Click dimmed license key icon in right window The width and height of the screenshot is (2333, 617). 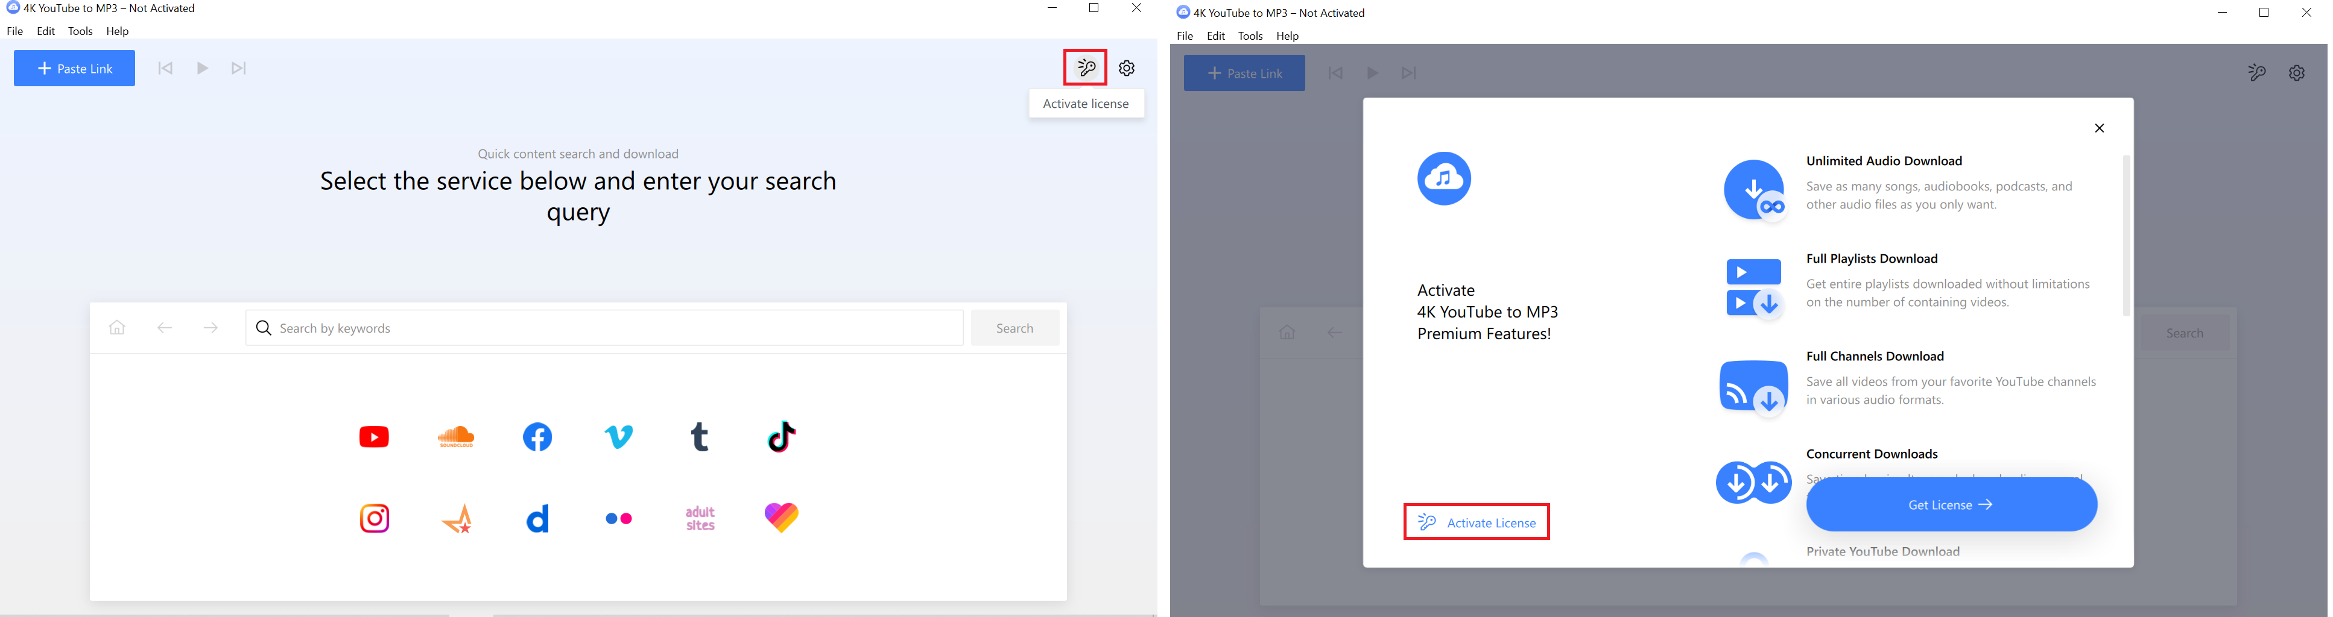pyautogui.click(x=2256, y=74)
